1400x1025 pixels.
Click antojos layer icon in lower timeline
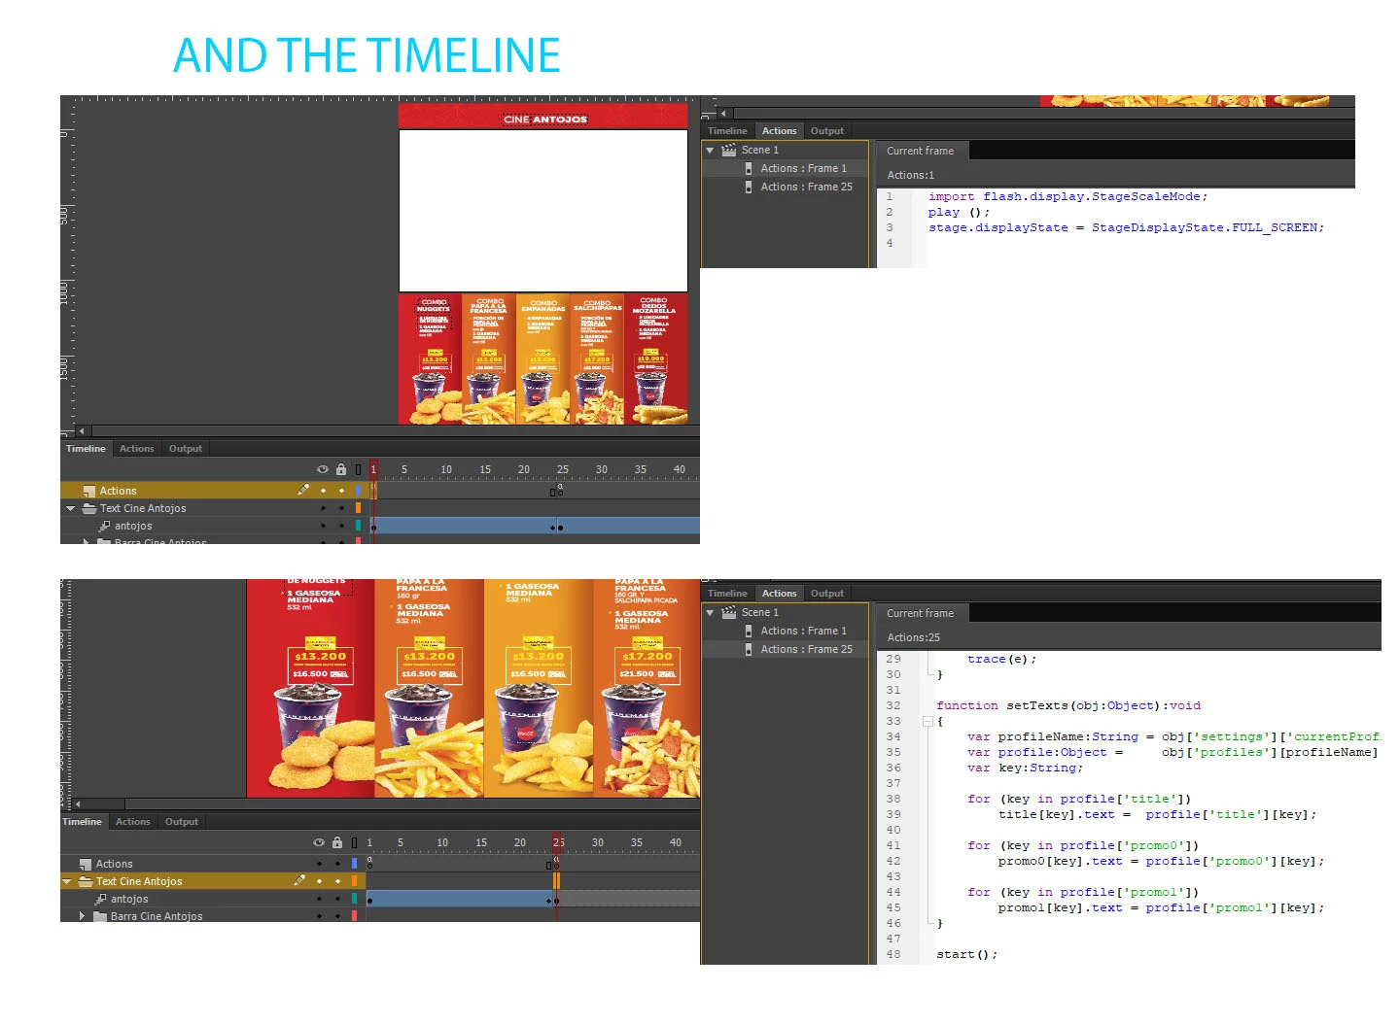[101, 899]
